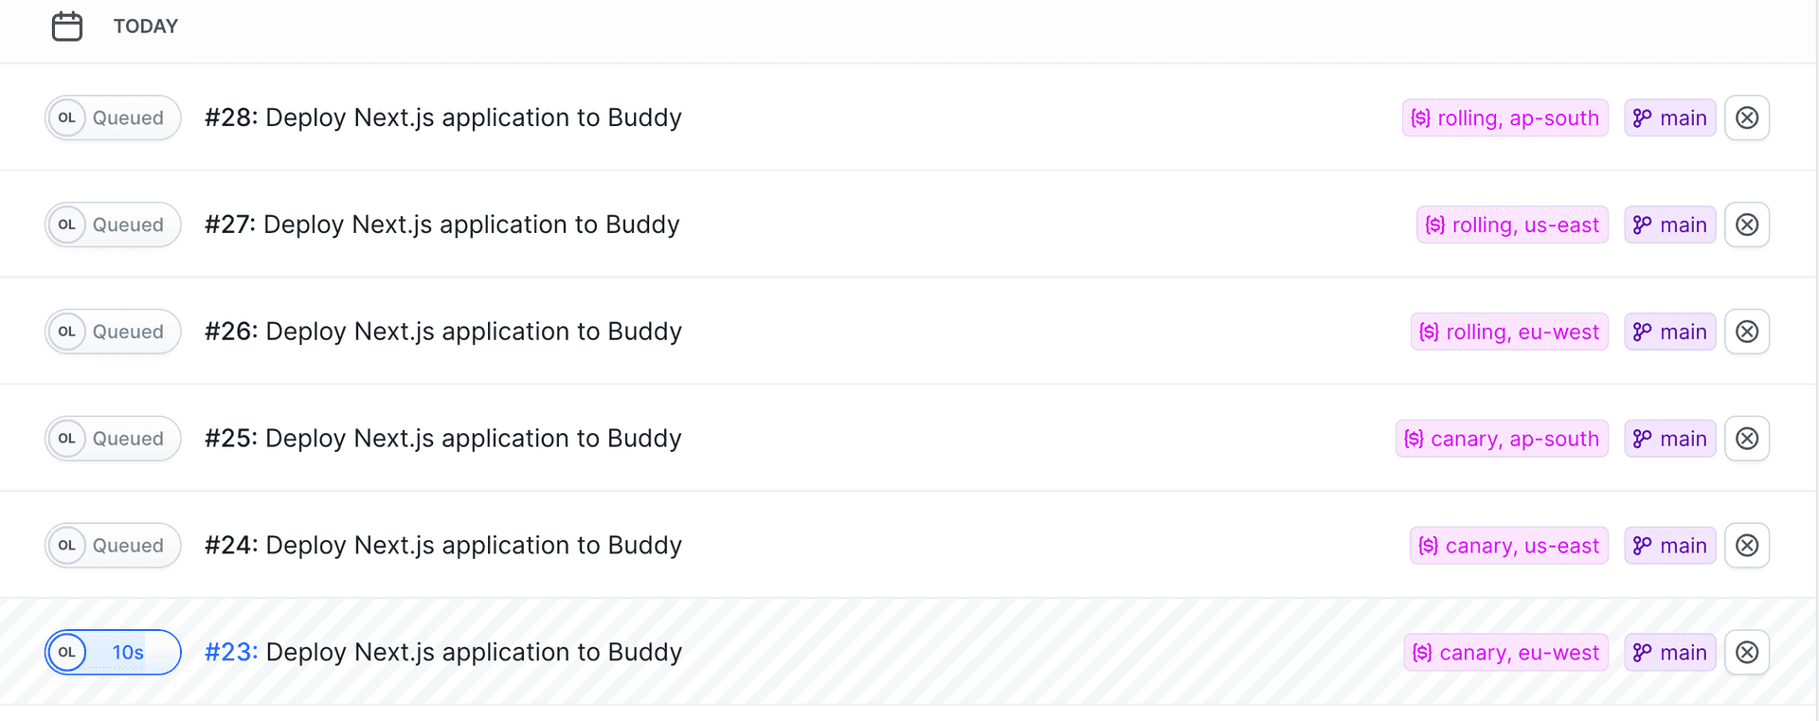Image resolution: width=1819 pixels, height=721 pixels.
Task: Cancel queued execution #26
Action: pos(1747,332)
